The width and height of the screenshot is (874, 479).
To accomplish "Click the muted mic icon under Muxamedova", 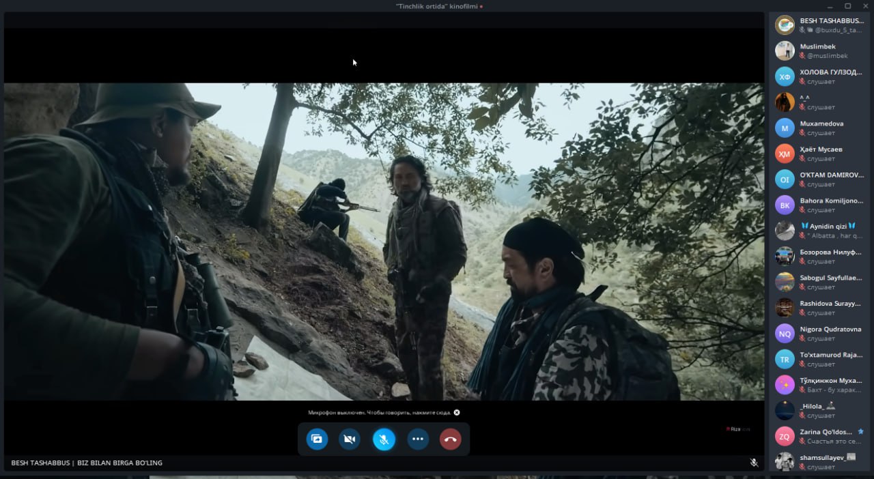I will (x=803, y=133).
